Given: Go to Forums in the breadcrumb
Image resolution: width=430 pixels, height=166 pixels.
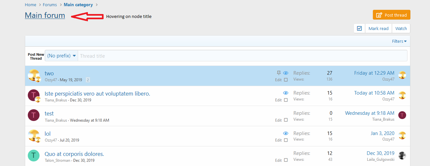Looking at the screenshot, I should (50, 5).
